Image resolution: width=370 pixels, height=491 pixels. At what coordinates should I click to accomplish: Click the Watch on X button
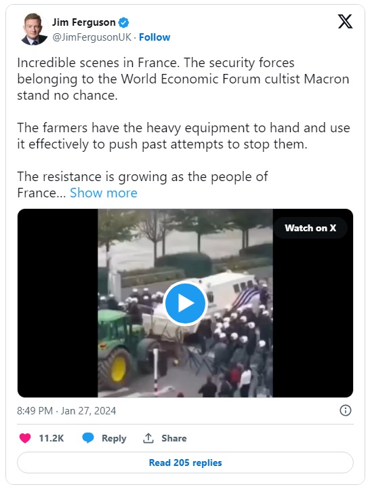[x=310, y=228]
